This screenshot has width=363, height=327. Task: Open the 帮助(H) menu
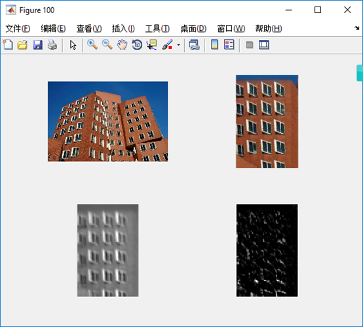[269, 29]
